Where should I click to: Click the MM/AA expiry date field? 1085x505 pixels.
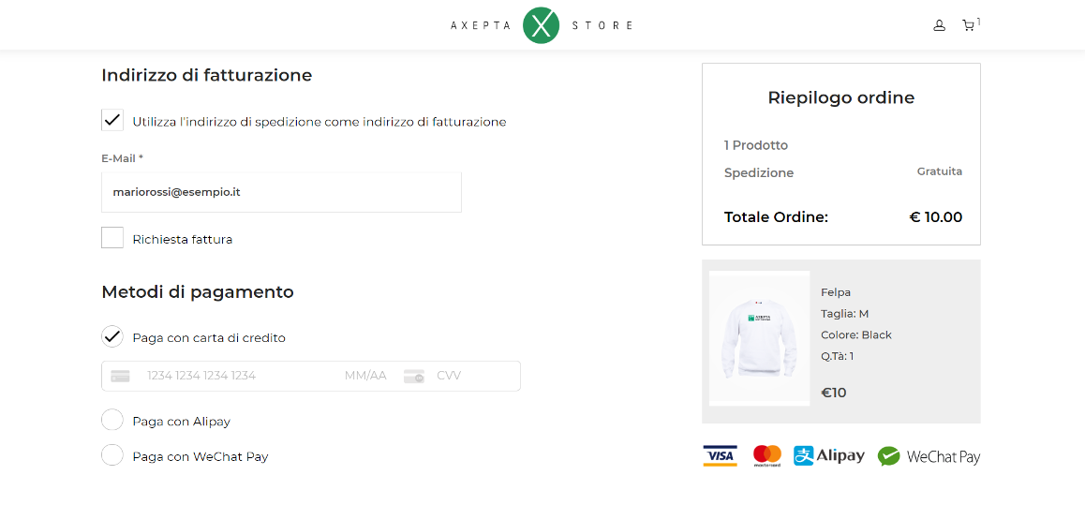(x=365, y=376)
